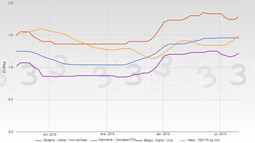Click the blue legend swatch for Spagna

39,140
